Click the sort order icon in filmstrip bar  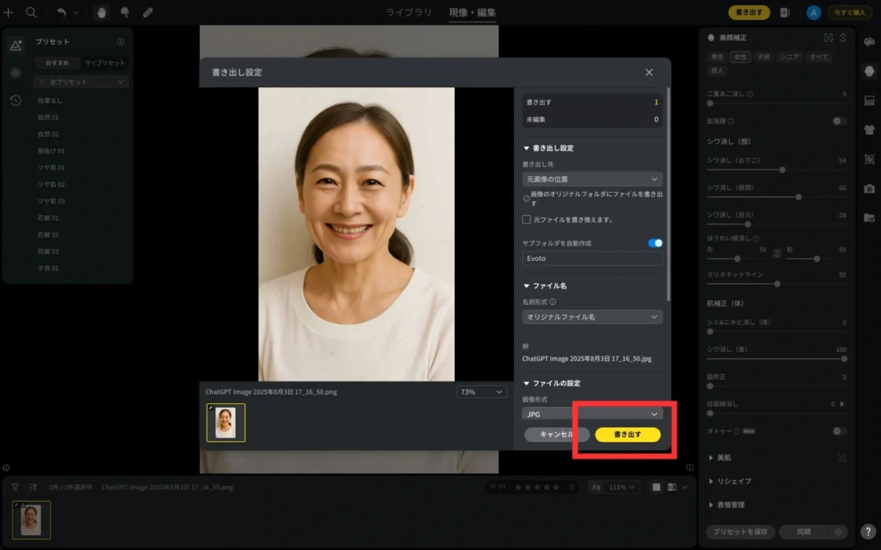(32, 487)
